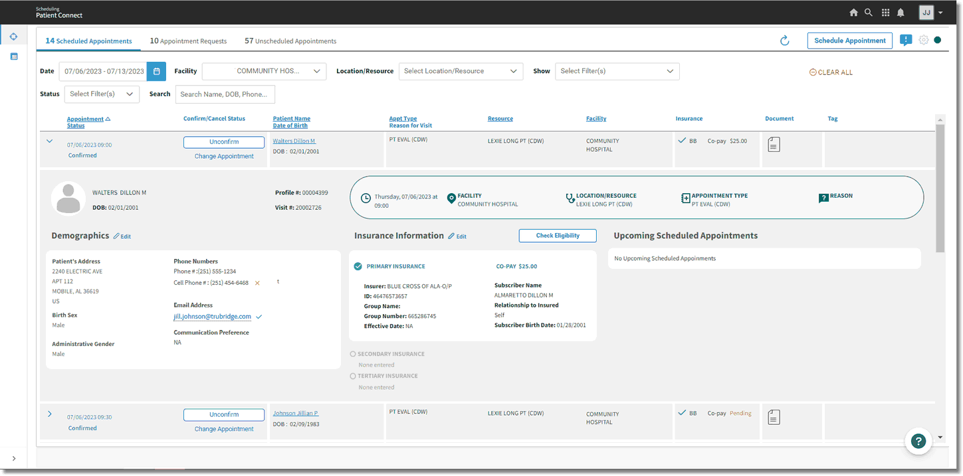Switch to Unscheduled Appointments tab
Image resolution: width=963 pixels, height=476 pixels.
click(x=290, y=41)
